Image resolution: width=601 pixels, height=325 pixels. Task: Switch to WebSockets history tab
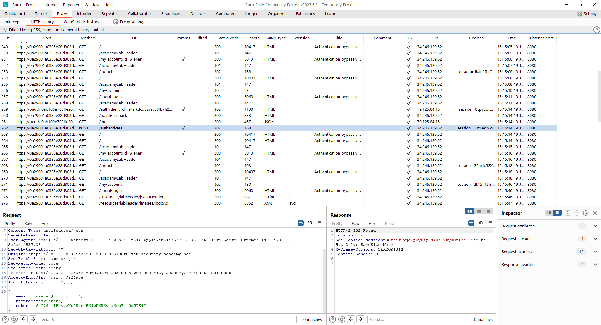(81, 22)
